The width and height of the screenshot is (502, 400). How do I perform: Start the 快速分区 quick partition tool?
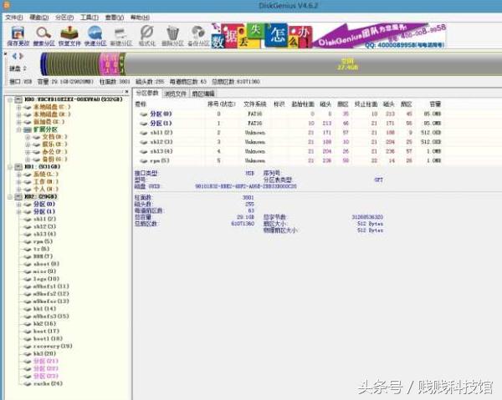95,36
